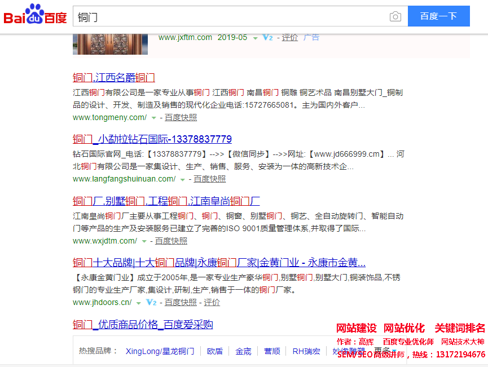Select hot brand XingLong/星龙铜门

click(160, 351)
